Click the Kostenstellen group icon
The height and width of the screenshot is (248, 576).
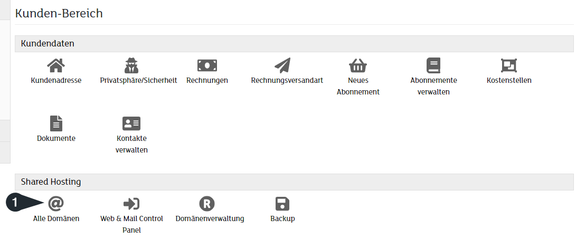(509, 65)
